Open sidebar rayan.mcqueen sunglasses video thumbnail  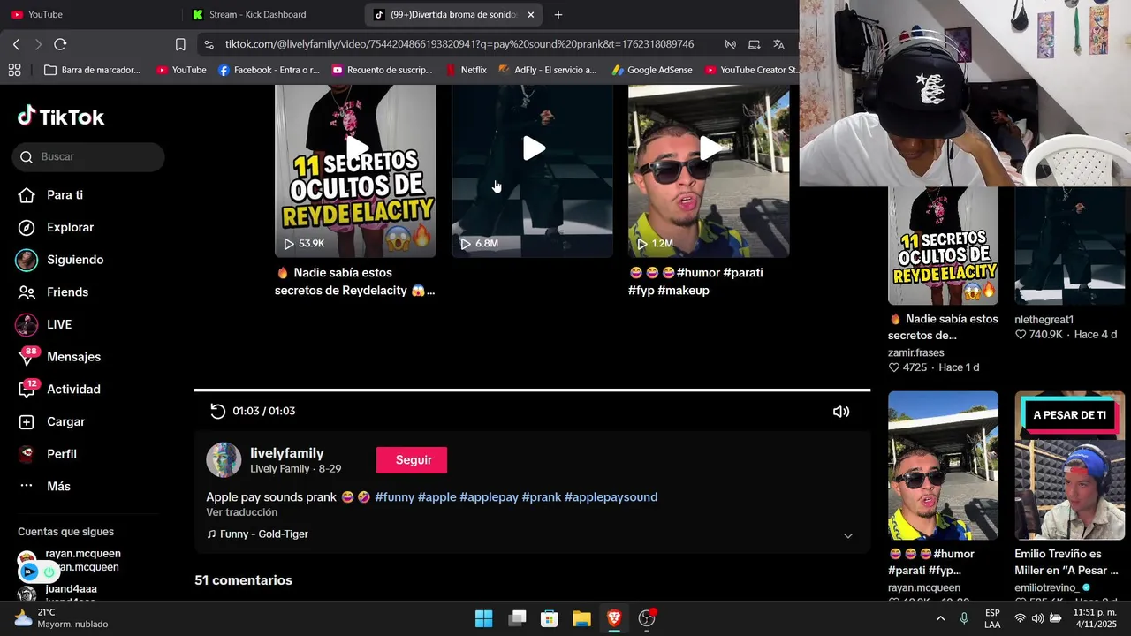tap(943, 466)
